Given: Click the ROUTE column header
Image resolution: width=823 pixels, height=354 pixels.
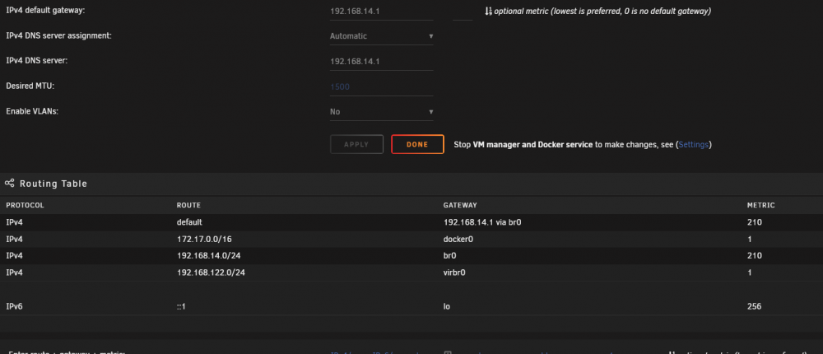Looking at the screenshot, I should 188,205.
